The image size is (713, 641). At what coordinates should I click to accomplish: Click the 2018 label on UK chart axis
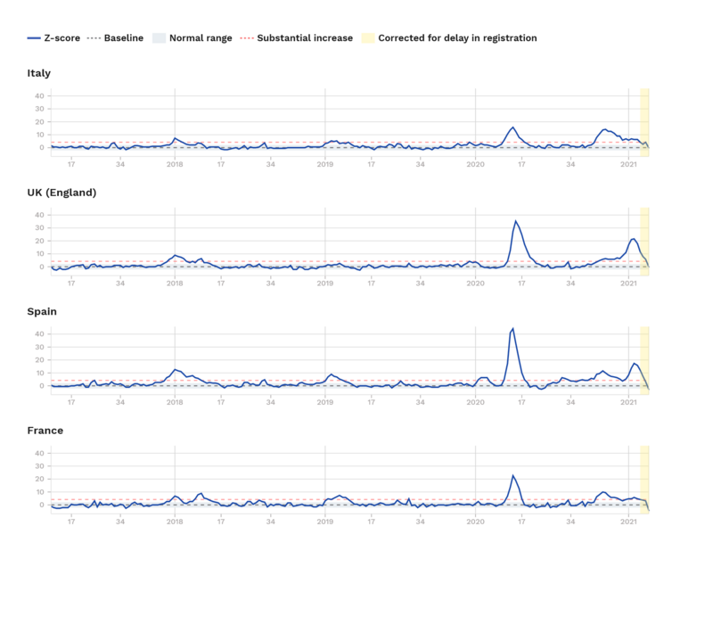(x=175, y=284)
